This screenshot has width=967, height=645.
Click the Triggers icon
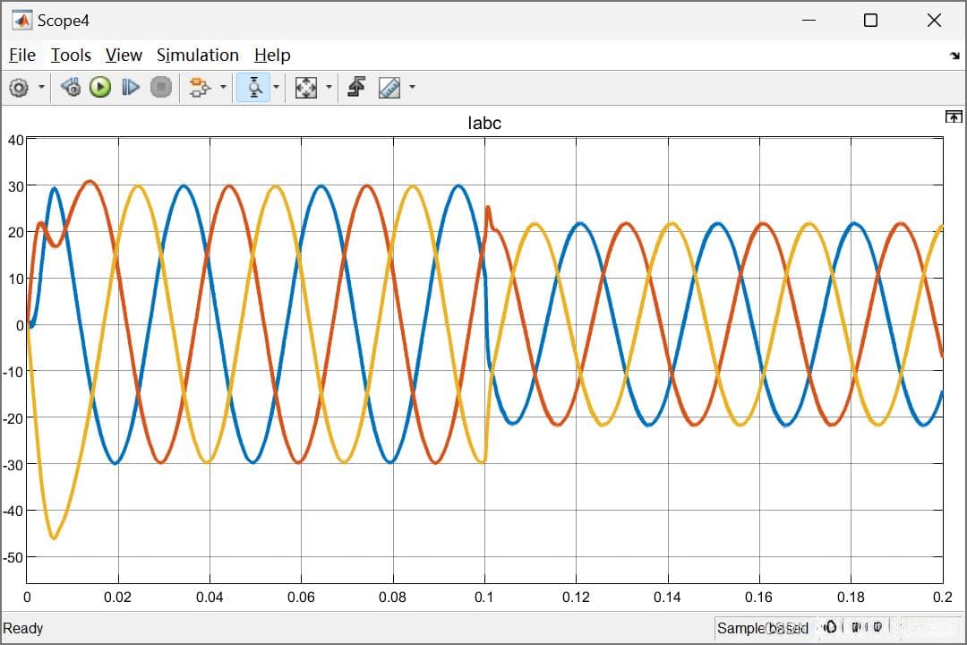click(x=356, y=88)
